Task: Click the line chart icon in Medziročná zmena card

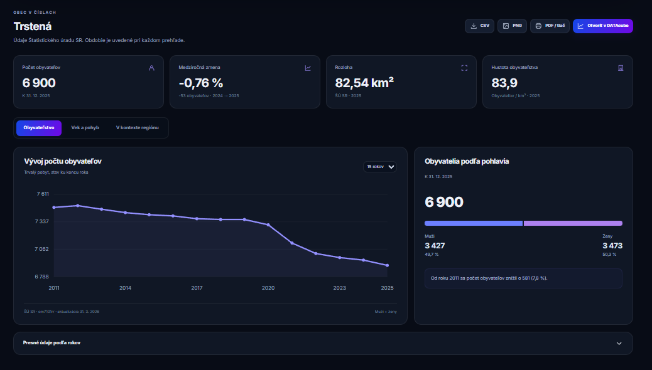Action: pyautogui.click(x=308, y=68)
